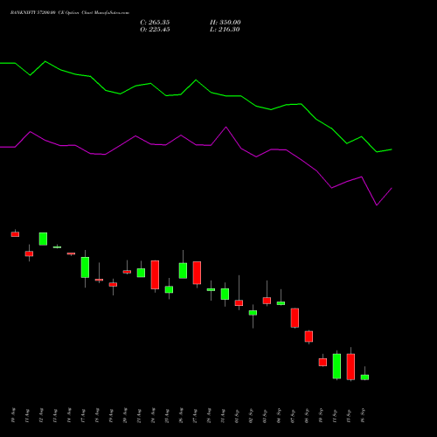
Task: Click the 24 Aug date label
Action: [153, 415]
